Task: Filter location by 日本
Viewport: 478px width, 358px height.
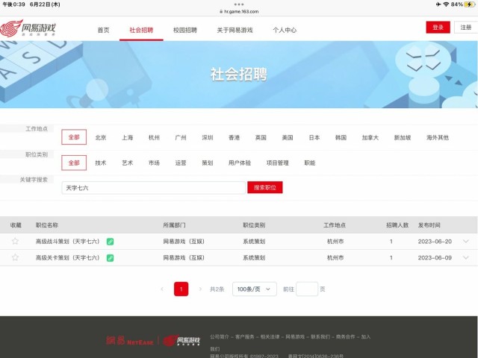Action: tap(314, 137)
